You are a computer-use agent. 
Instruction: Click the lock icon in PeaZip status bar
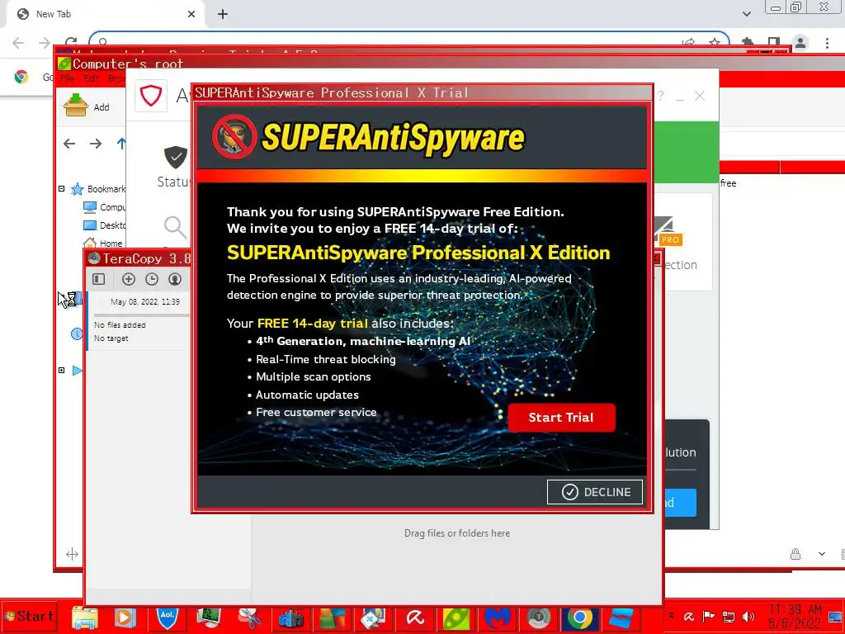[x=795, y=554]
